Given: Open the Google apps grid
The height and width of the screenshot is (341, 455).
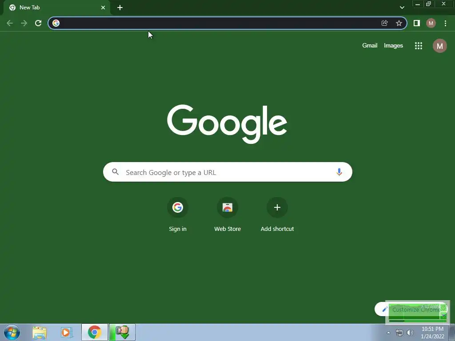Looking at the screenshot, I should (x=419, y=46).
